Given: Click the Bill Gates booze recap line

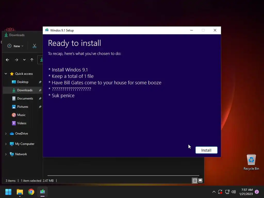Looking at the screenshot, I should pyautogui.click(x=105, y=83).
